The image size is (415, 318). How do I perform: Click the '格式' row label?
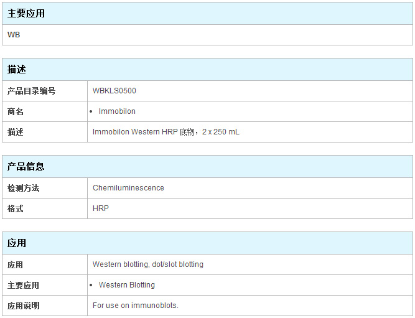(x=16, y=208)
